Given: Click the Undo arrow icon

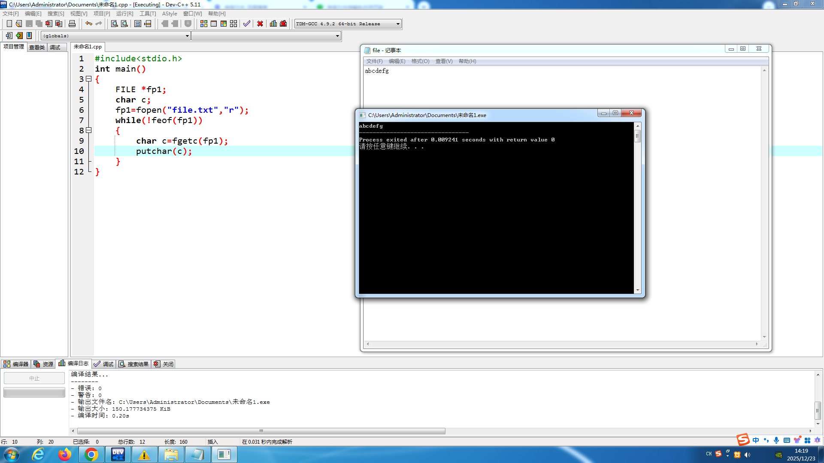Looking at the screenshot, I should (88, 24).
